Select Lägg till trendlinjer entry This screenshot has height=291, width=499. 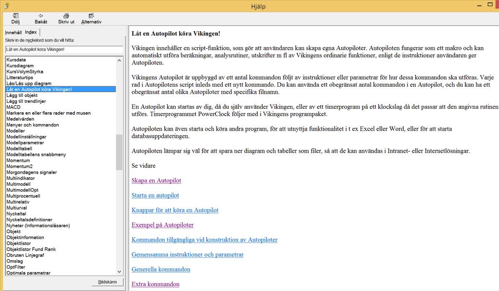26,101
